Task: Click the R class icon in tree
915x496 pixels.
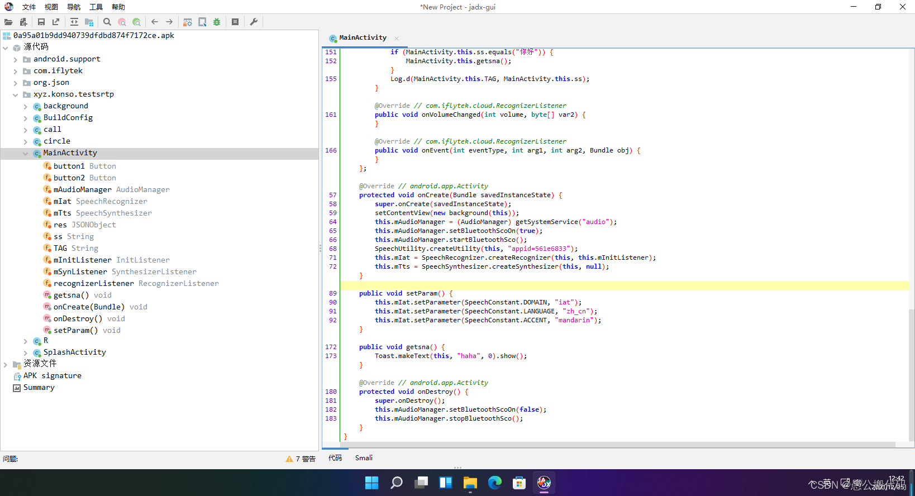Action: pos(37,341)
